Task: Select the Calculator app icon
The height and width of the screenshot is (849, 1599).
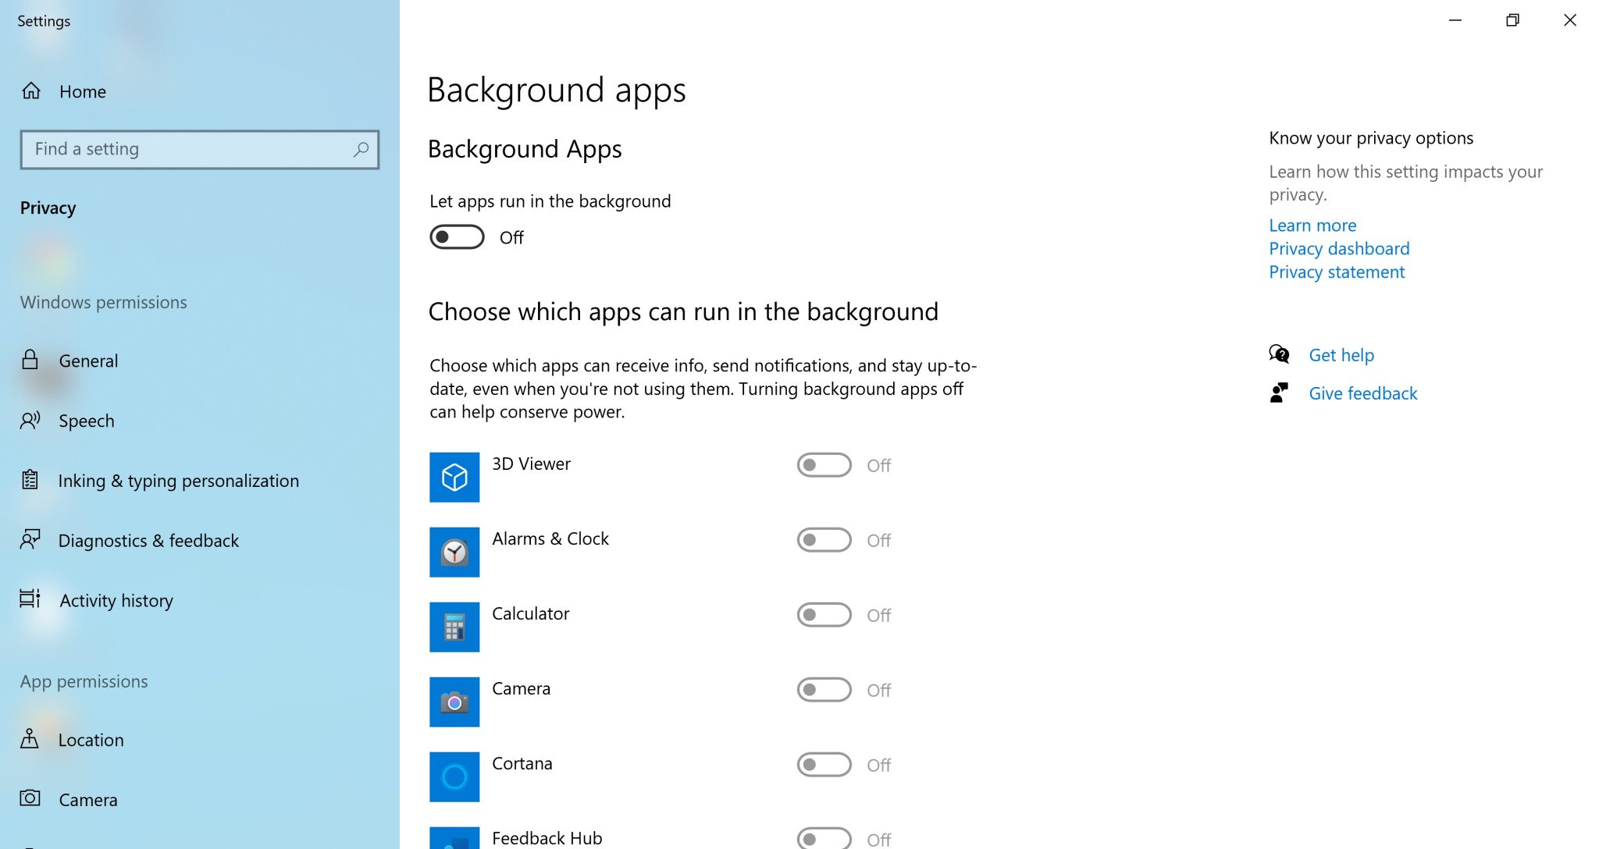Action: point(454,627)
